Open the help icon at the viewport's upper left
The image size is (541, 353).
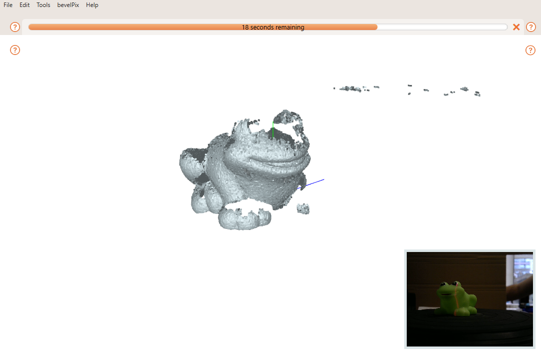[x=15, y=50]
